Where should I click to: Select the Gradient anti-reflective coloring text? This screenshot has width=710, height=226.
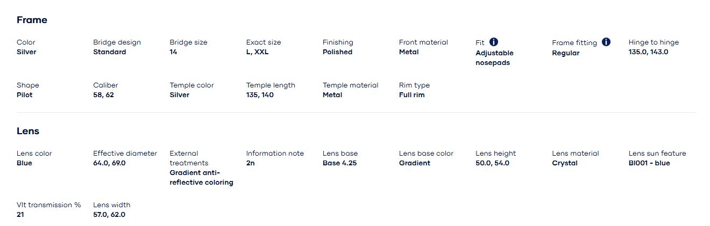[x=201, y=178]
